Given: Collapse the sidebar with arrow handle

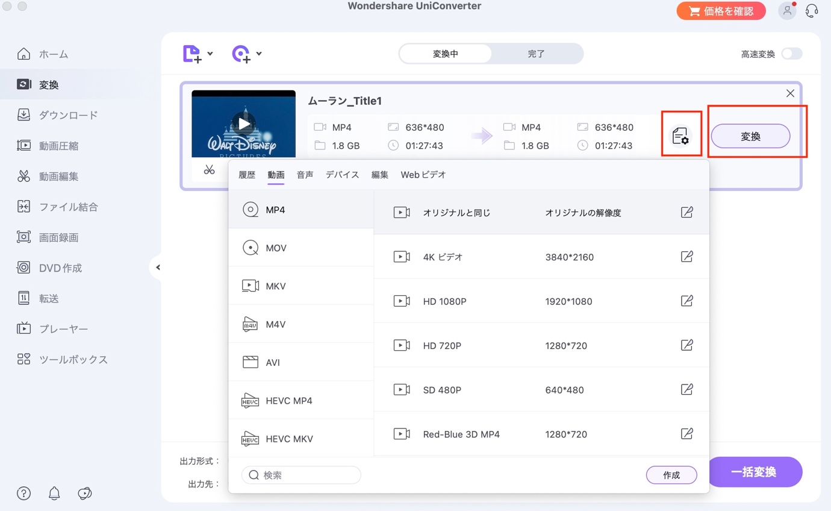Looking at the screenshot, I should [157, 268].
